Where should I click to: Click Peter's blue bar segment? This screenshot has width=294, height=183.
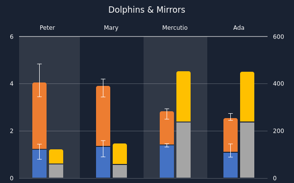point(39,164)
